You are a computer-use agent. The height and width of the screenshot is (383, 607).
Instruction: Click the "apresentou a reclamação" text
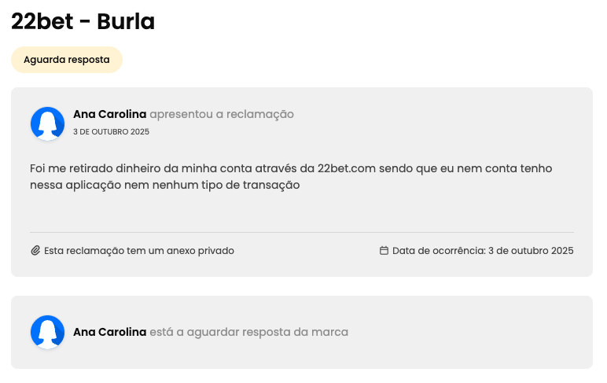tap(222, 114)
